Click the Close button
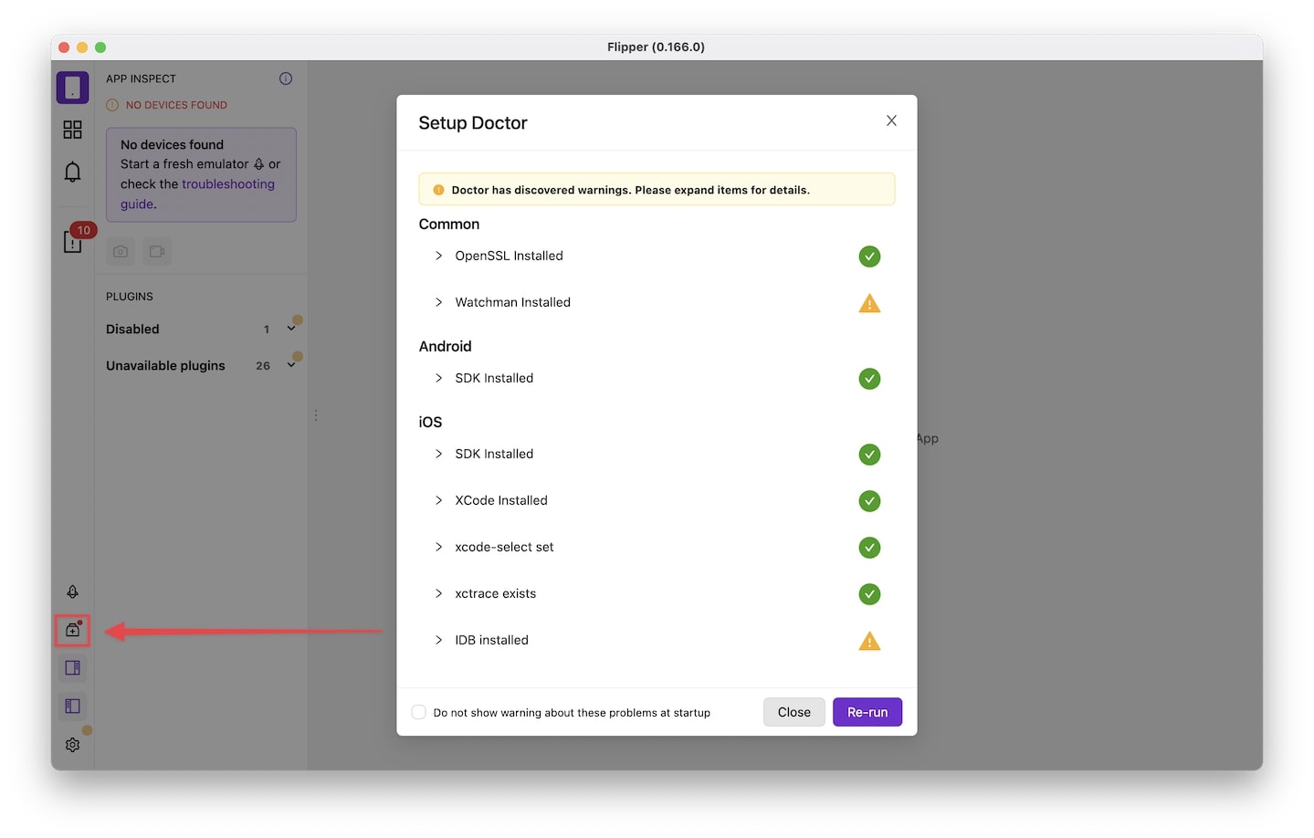1314x838 pixels. (x=794, y=712)
